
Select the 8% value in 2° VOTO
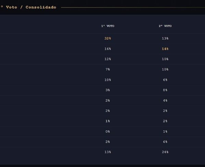(x=165, y=90)
